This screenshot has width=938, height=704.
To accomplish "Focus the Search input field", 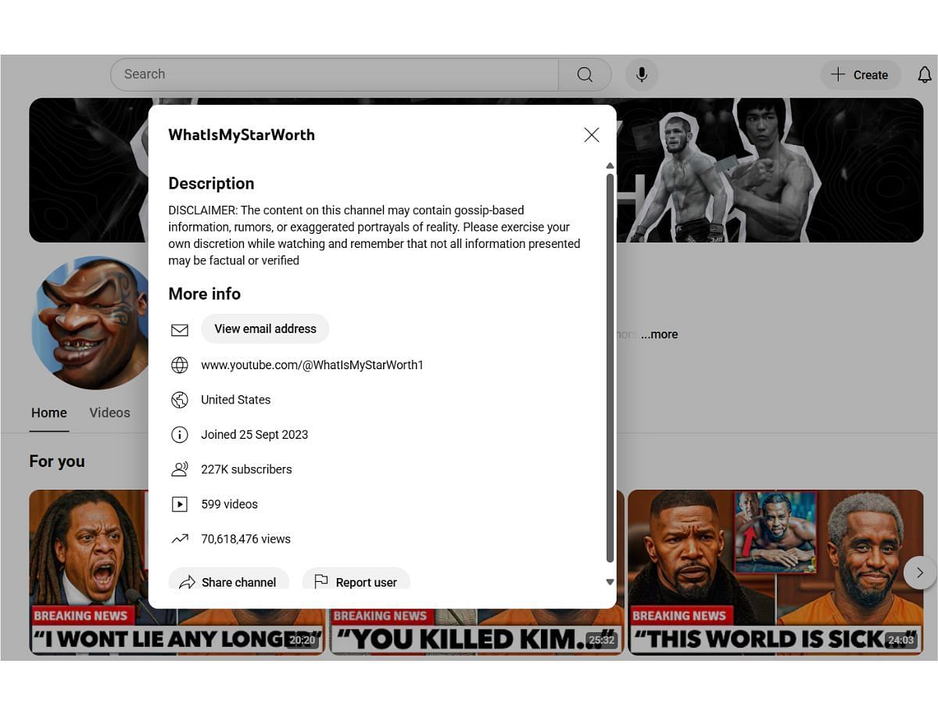I will pyautogui.click(x=335, y=74).
